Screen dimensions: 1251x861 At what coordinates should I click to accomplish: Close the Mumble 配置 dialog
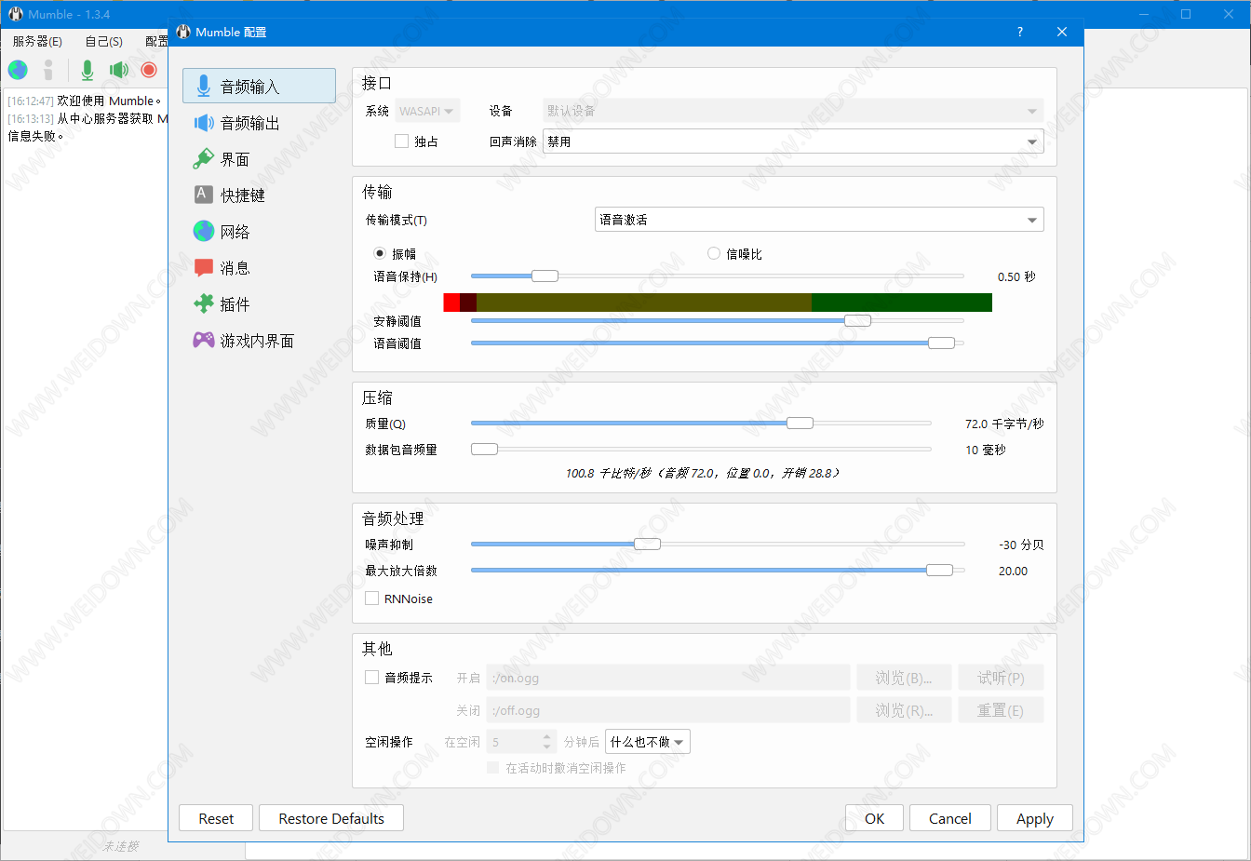click(1062, 32)
